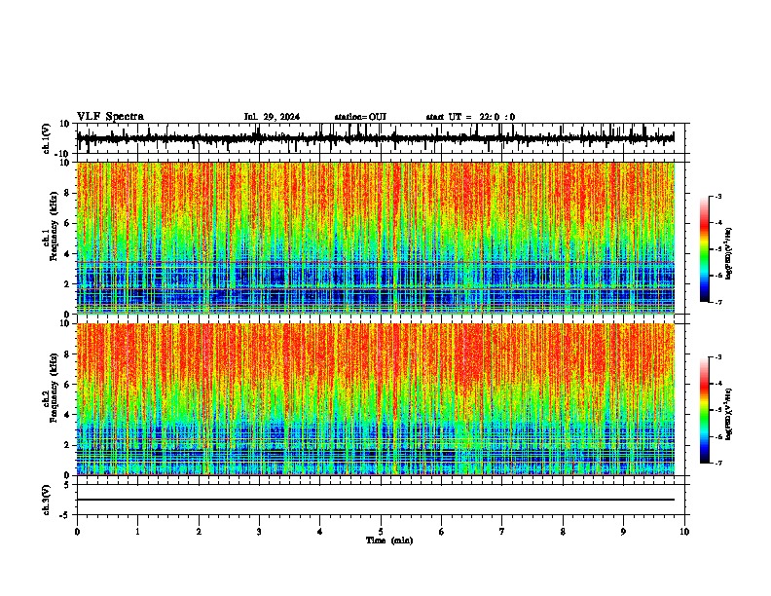Click the ch.2 frequency tick "6"
This screenshot has height=596, width=771.
coord(67,385)
